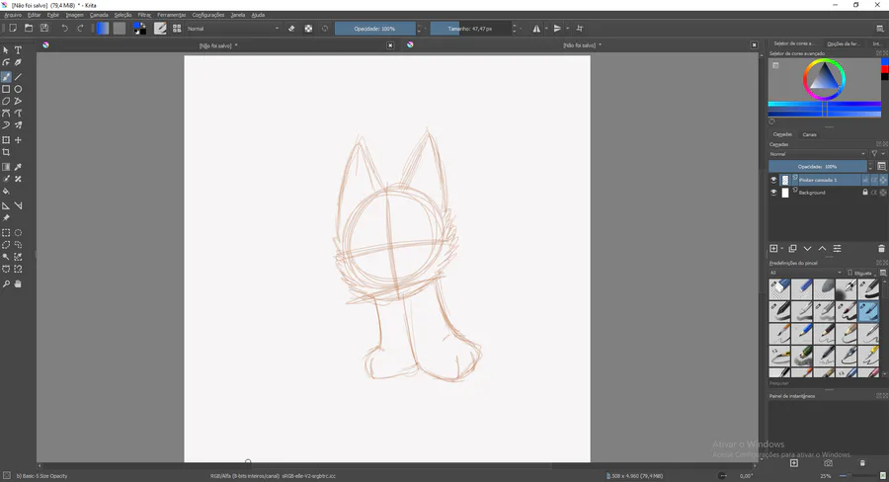Open the layer blending mode dropdown
Screen dimensions: 889x482
pos(818,154)
